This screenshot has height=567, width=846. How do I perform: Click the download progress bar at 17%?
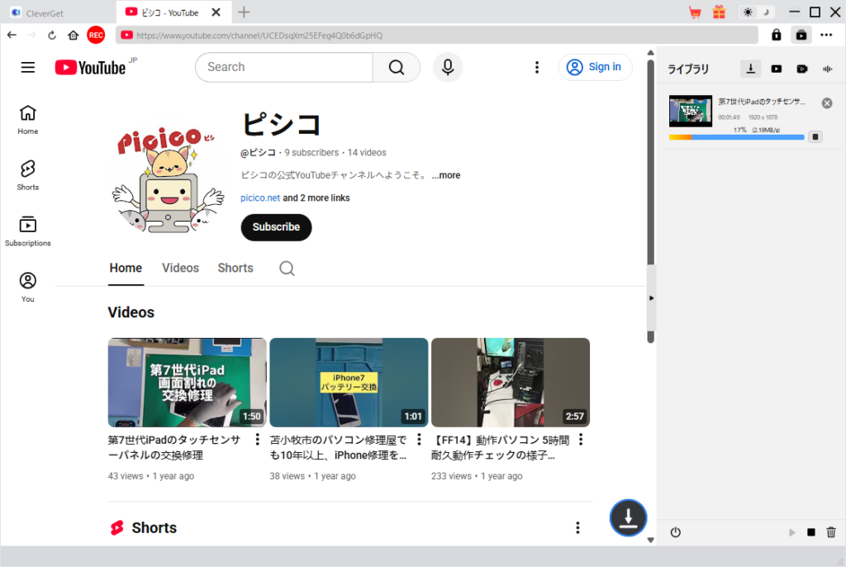[736, 137]
